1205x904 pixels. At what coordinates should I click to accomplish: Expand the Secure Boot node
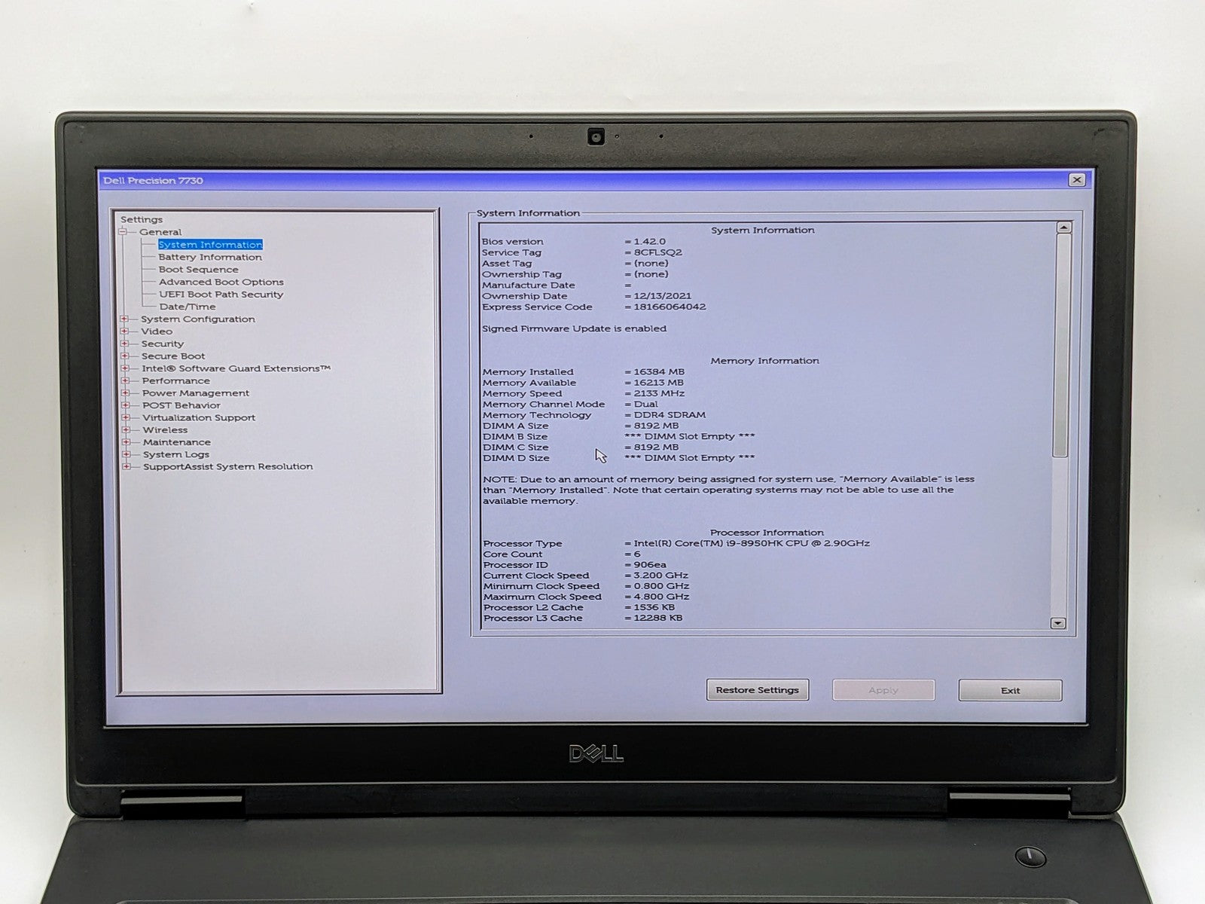[125, 356]
